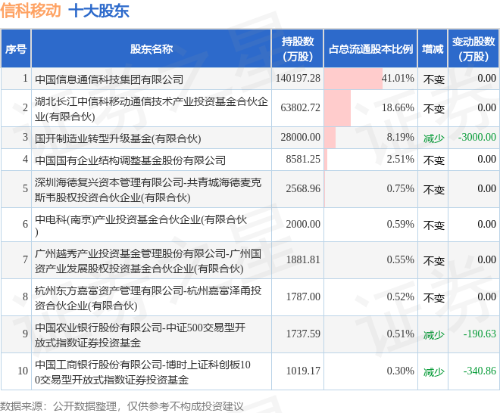
Task: Click shareholder 中国信息通信科技集团有限公司
Action: [x=109, y=79]
